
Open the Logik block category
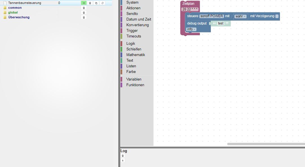pyautogui.click(x=130, y=44)
